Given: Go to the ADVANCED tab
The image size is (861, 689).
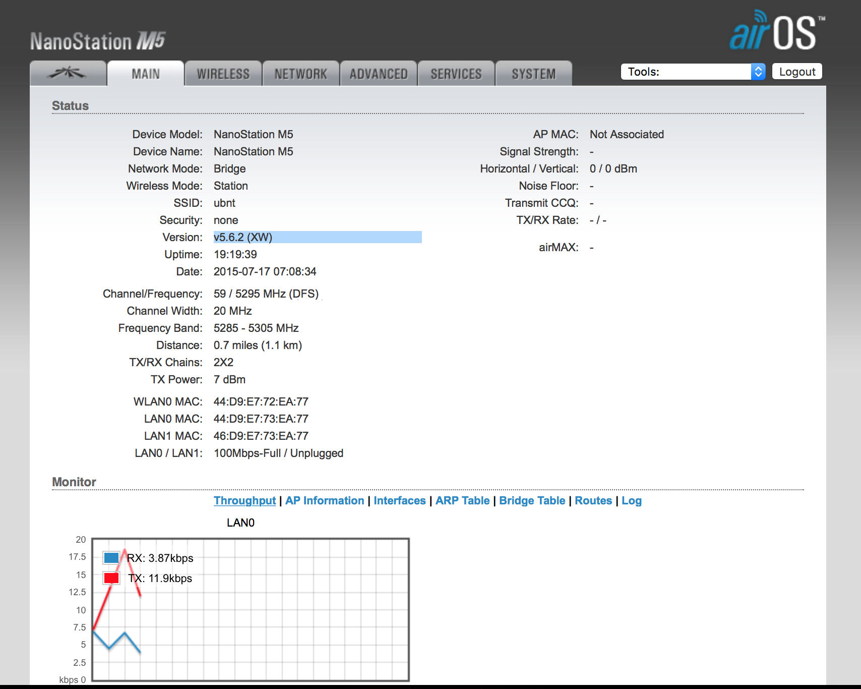Looking at the screenshot, I should tap(379, 74).
